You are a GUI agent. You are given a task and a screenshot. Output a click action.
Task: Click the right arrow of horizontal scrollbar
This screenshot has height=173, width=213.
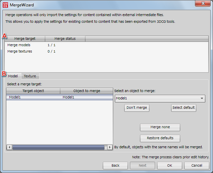coord(110,147)
